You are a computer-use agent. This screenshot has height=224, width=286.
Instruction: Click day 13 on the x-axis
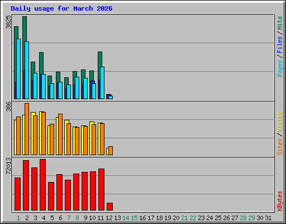pos(117,218)
